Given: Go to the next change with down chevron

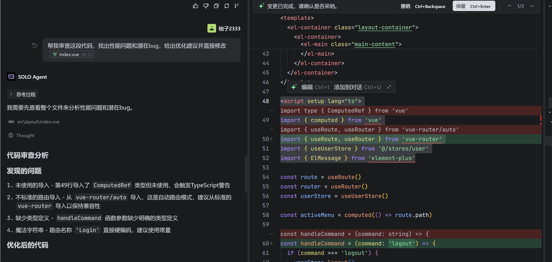Looking at the screenshot, I should click(532, 6).
